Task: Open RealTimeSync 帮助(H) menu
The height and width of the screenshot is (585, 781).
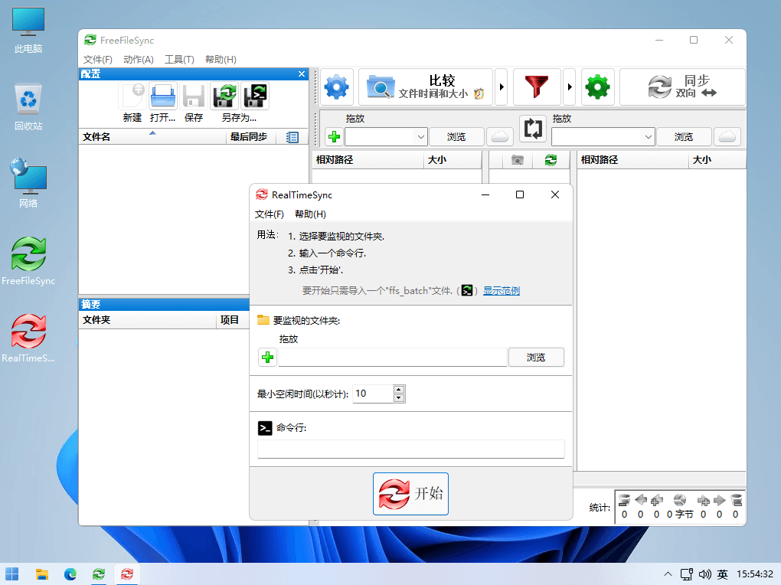Action: point(310,214)
